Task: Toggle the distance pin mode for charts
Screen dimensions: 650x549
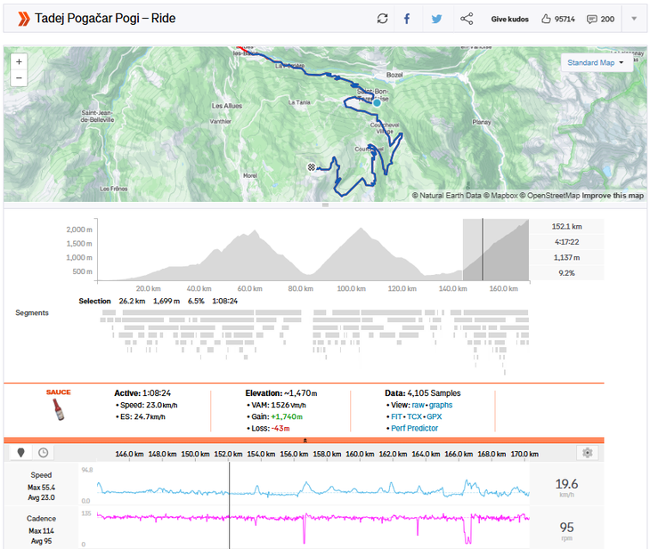Action: tap(21, 453)
